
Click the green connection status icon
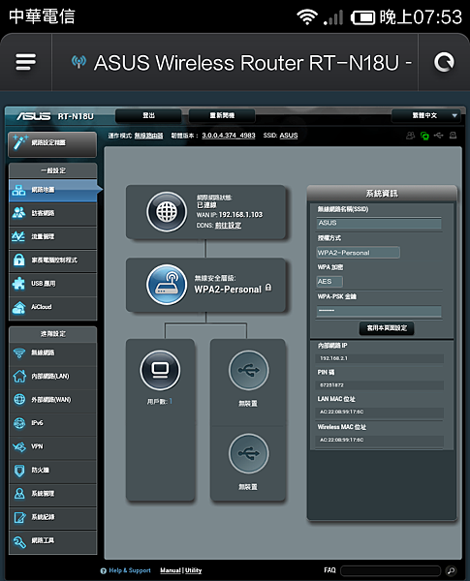(x=424, y=136)
